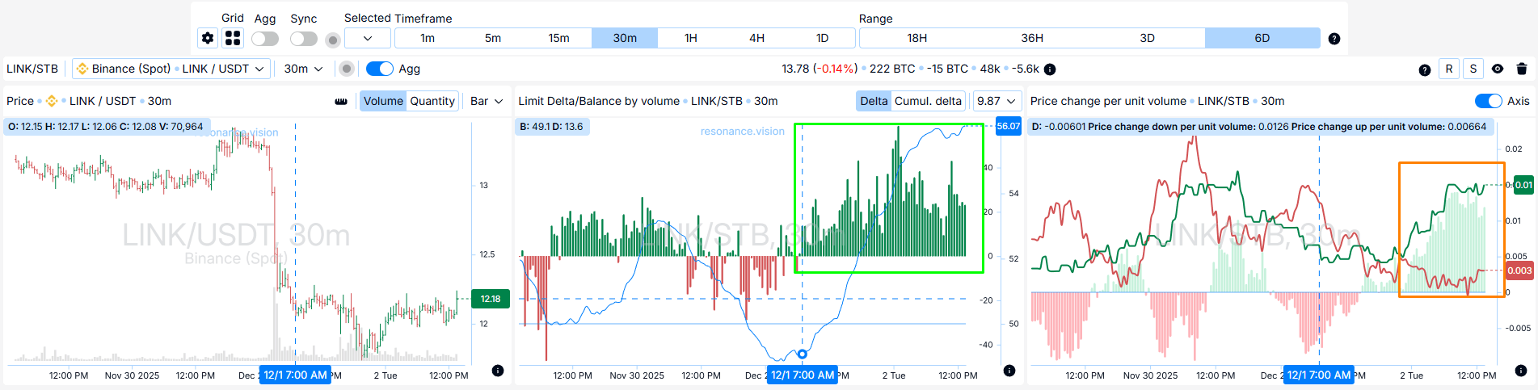Click info icon at bottom of Price chart

point(498,371)
